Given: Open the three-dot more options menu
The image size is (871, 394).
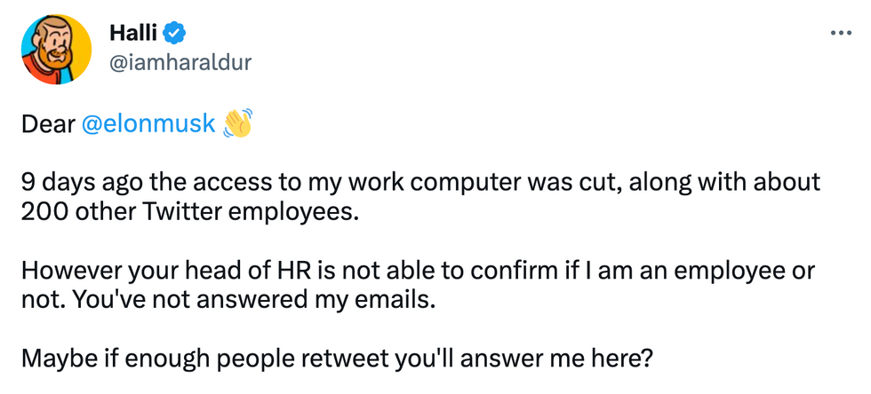Looking at the screenshot, I should [841, 34].
